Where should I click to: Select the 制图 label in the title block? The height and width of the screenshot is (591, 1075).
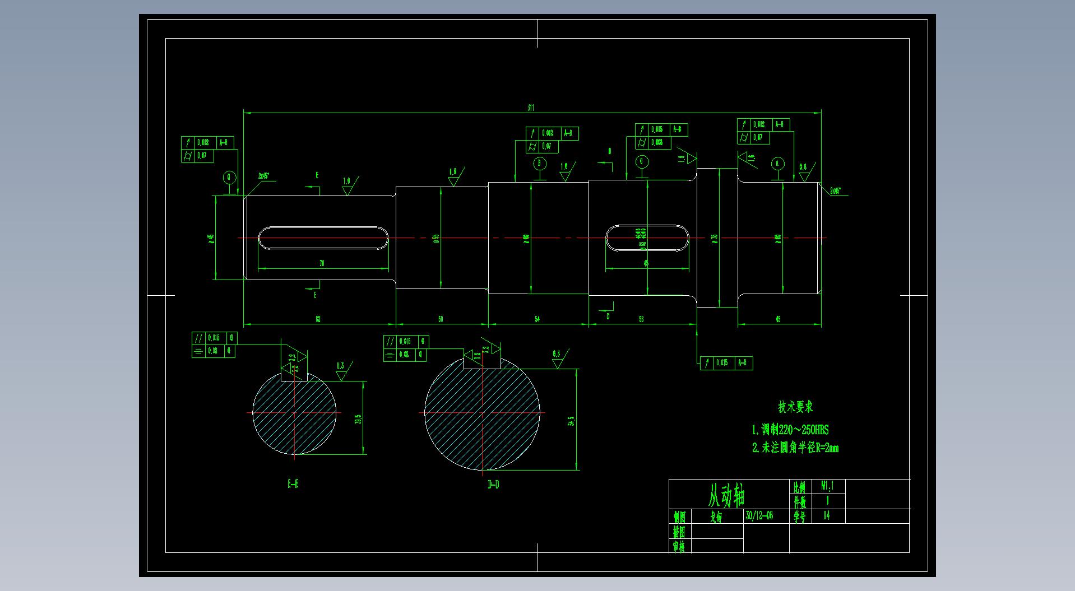[x=679, y=516]
